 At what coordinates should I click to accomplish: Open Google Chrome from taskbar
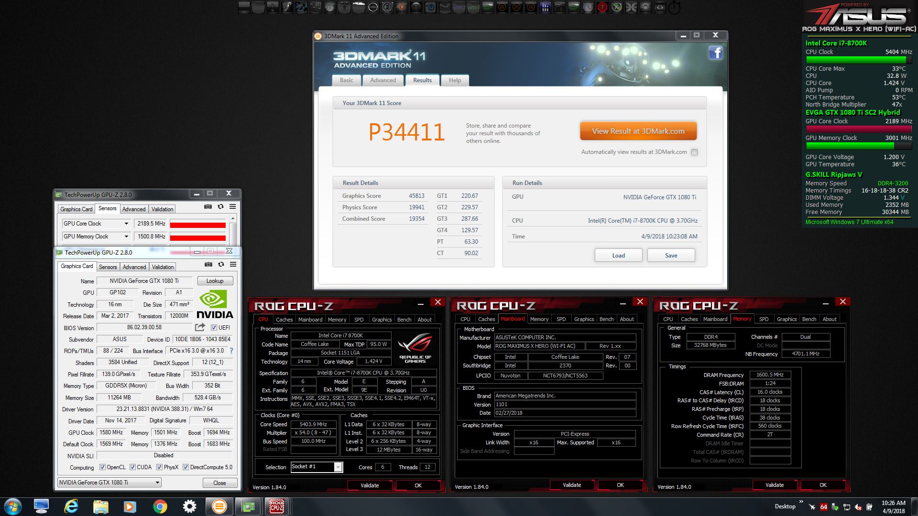click(x=160, y=506)
